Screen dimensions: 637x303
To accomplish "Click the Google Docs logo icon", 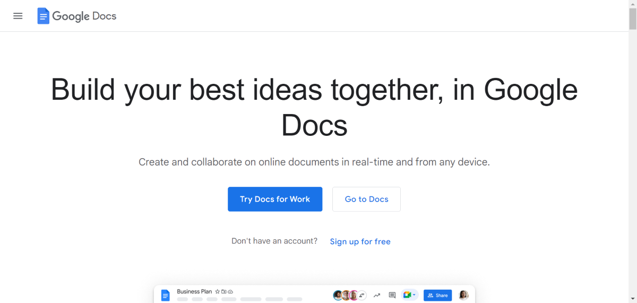I will (x=43, y=16).
